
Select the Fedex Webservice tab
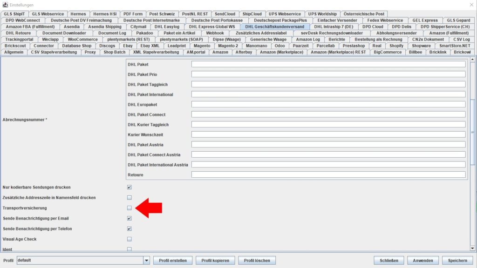tap(385, 20)
